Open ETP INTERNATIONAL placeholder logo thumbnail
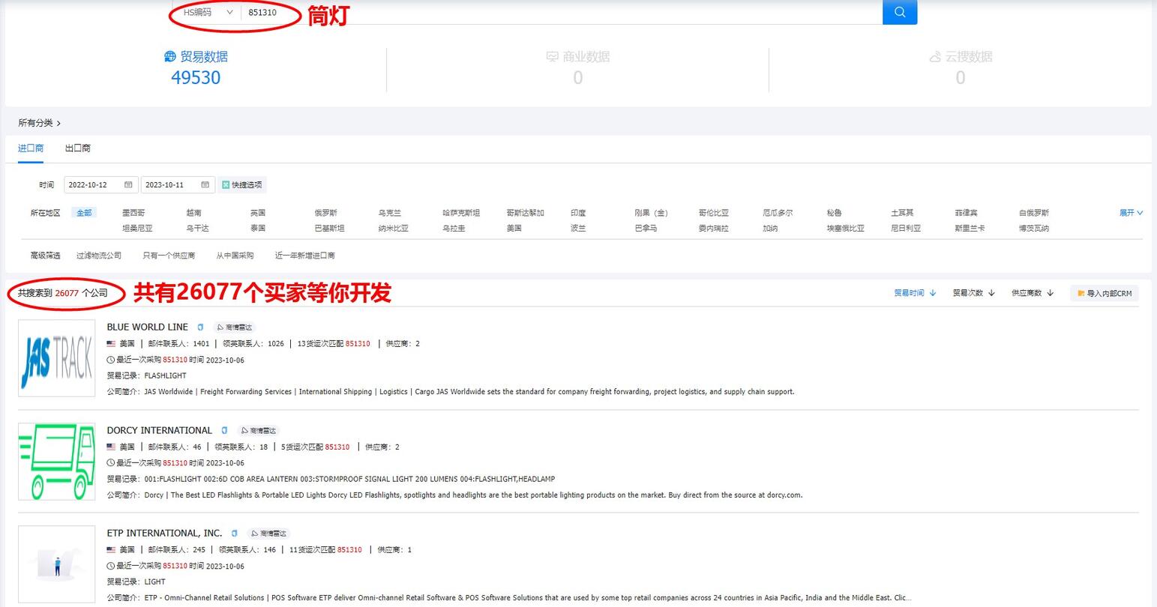The height and width of the screenshot is (607, 1157). coord(57,564)
